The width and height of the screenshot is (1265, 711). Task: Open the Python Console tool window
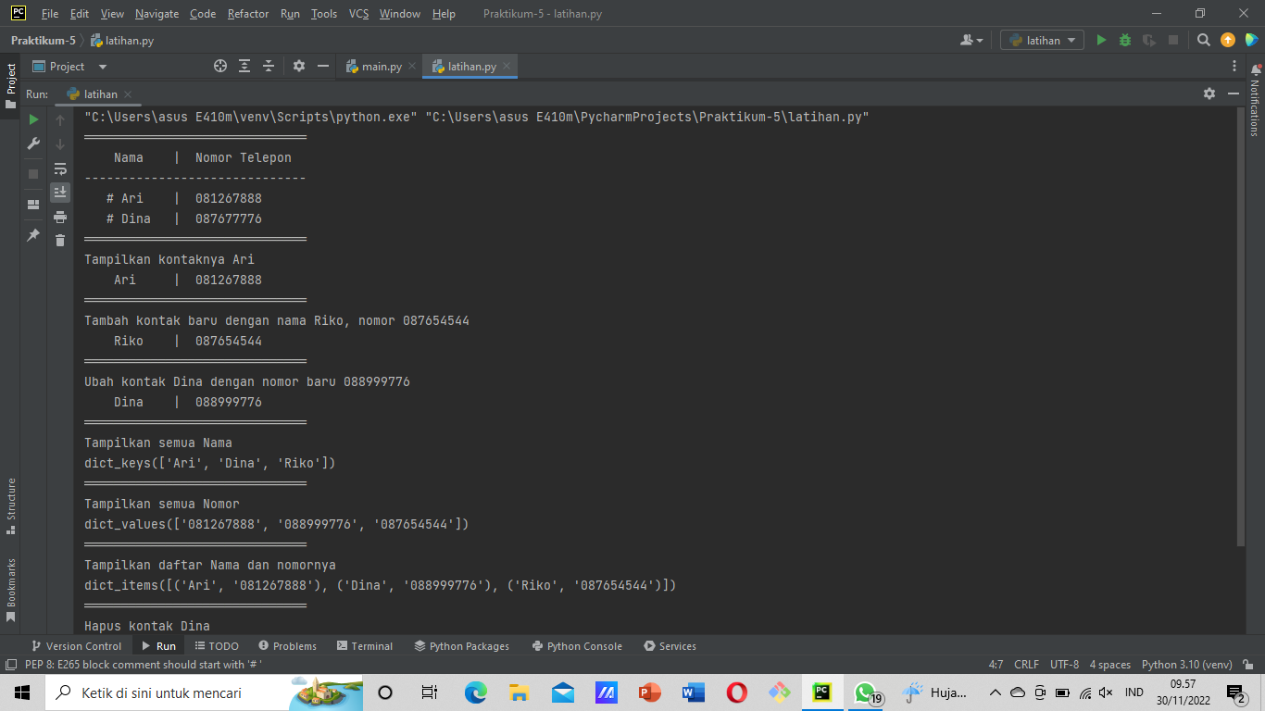coord(577,646)
